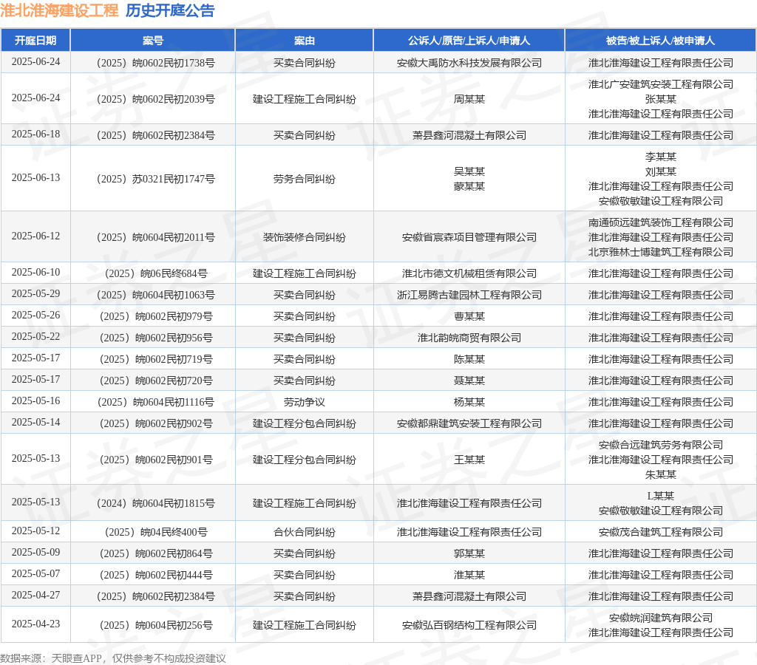Screen dimensions: 757x665
Task: Click plaintiff 安徽大禹防水科技发展有限公司
Action: pyautogui.click(x=469, y=63)
